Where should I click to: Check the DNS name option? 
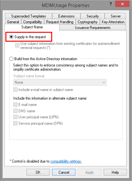[16, 111]
